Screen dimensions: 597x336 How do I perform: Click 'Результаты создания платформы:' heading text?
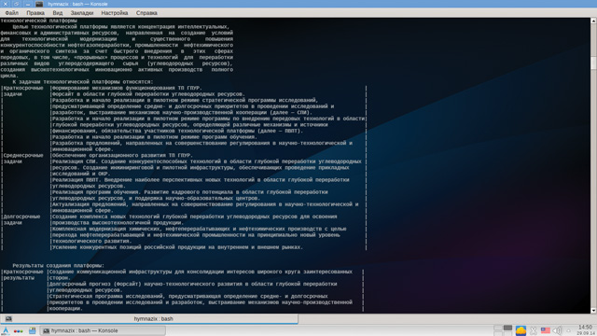click(58, 265)
